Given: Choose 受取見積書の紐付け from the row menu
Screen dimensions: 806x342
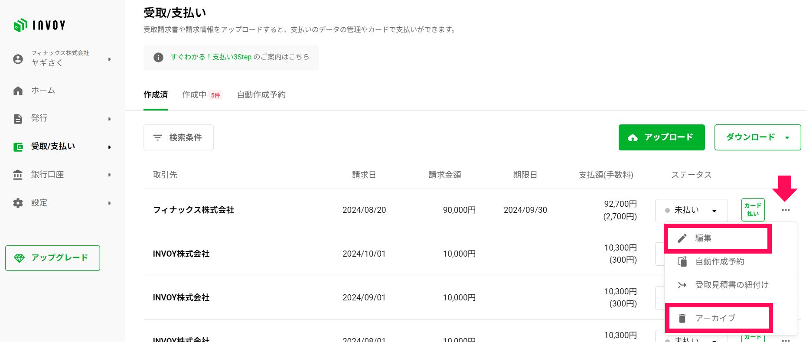Looking at the screenshot, I should coord(731,285).
